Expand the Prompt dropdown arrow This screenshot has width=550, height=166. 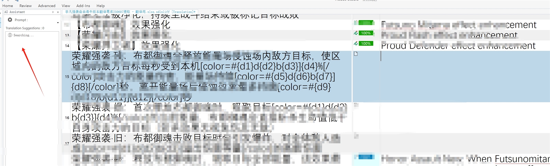pos(58,23)
